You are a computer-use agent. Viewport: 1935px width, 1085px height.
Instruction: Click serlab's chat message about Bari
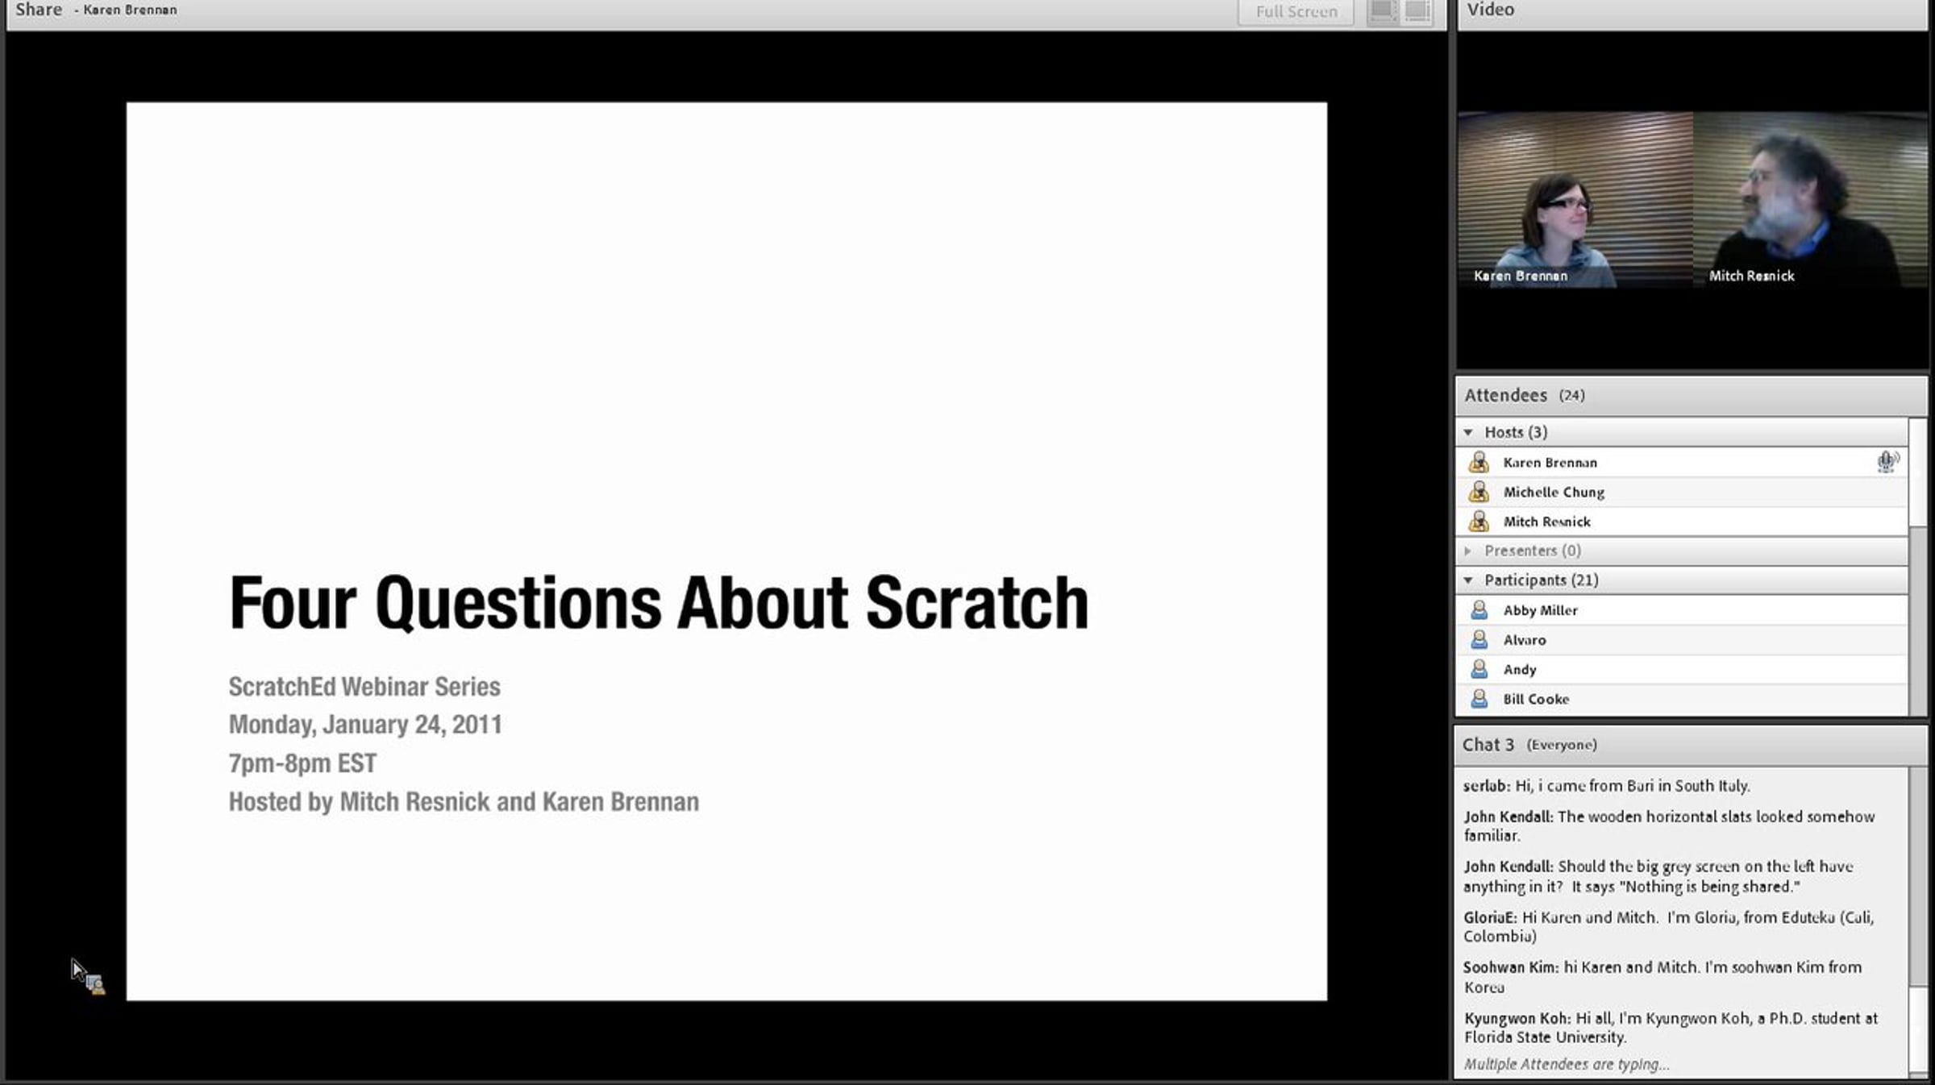coord(1607,786)
